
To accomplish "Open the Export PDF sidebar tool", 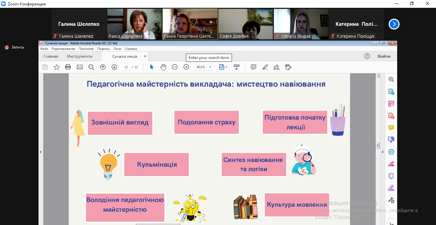I will pyautogui.click(x=391, y=92).
